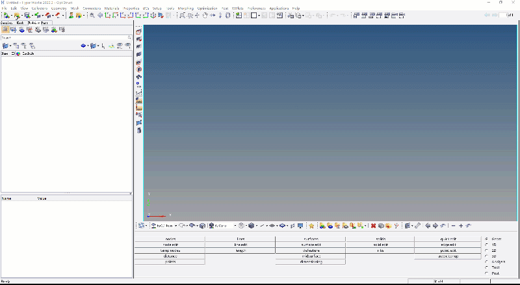Click the yellow Favorites star icon
This screenshot has height=285, width=520.
[311, 226]
